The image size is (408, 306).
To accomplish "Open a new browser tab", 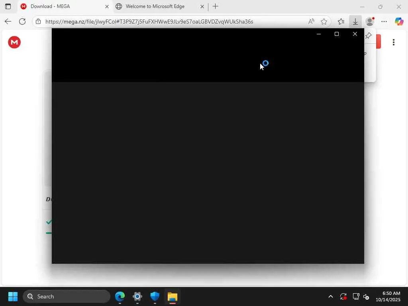I will coord(216,6).
